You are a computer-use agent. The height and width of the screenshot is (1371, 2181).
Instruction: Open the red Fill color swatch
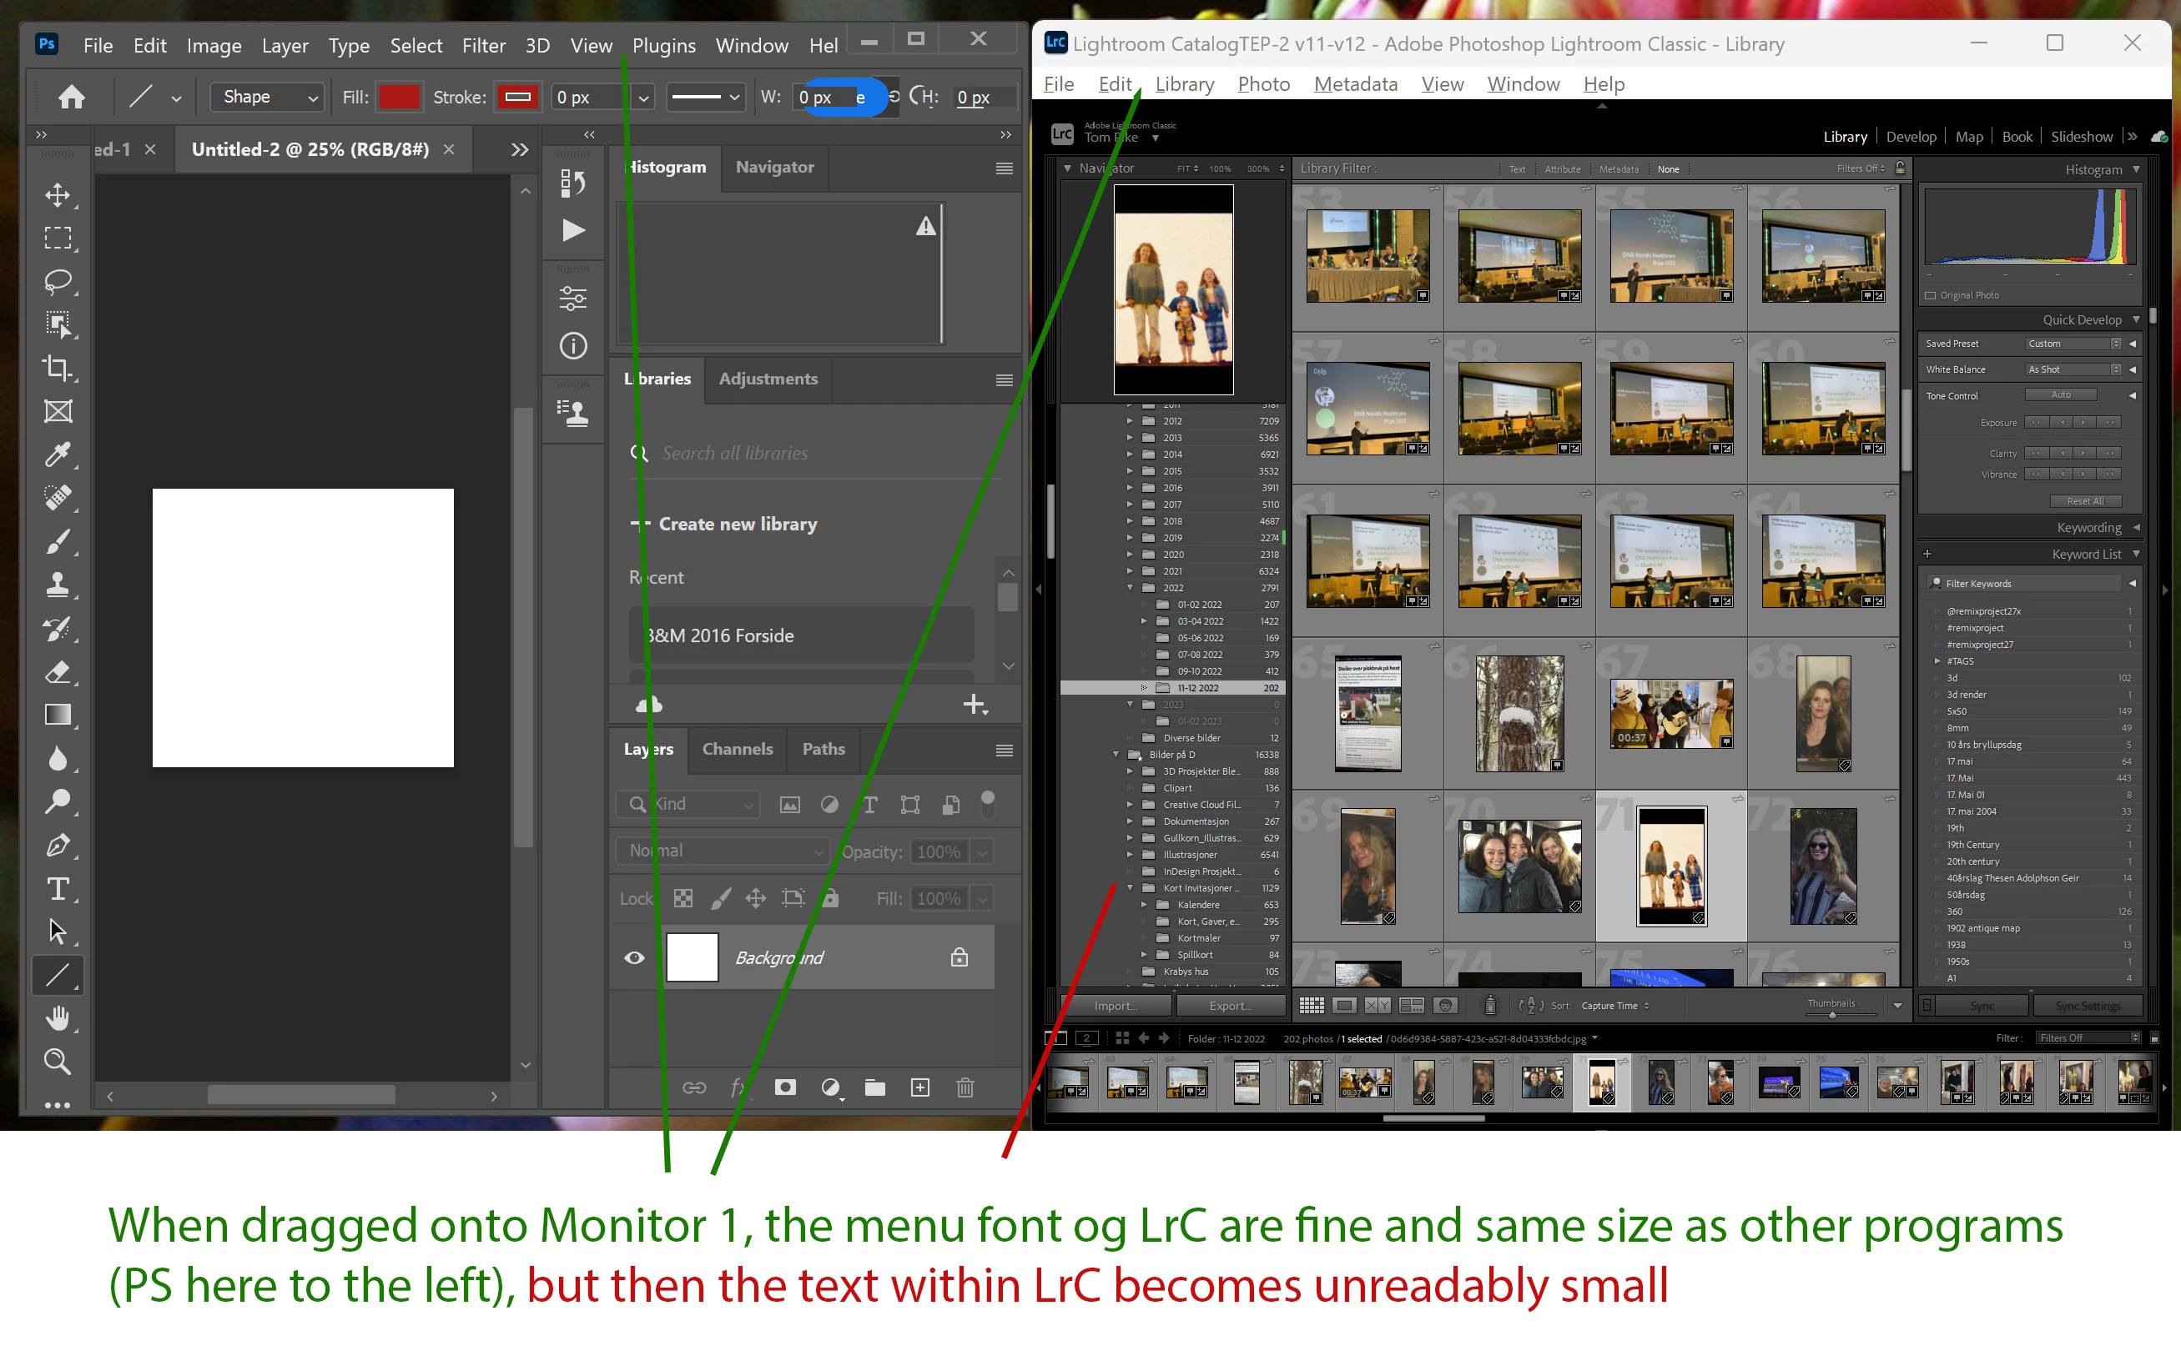coord(400,97)
